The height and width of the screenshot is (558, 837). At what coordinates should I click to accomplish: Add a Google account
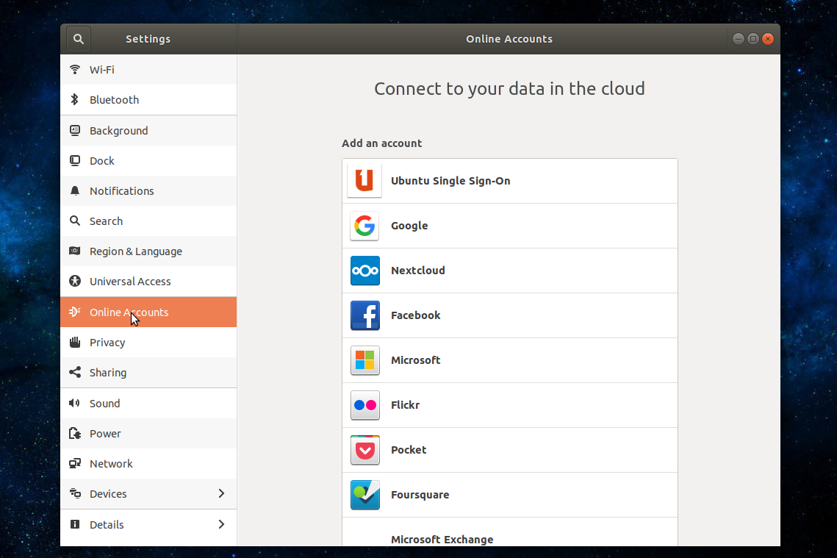510,226
